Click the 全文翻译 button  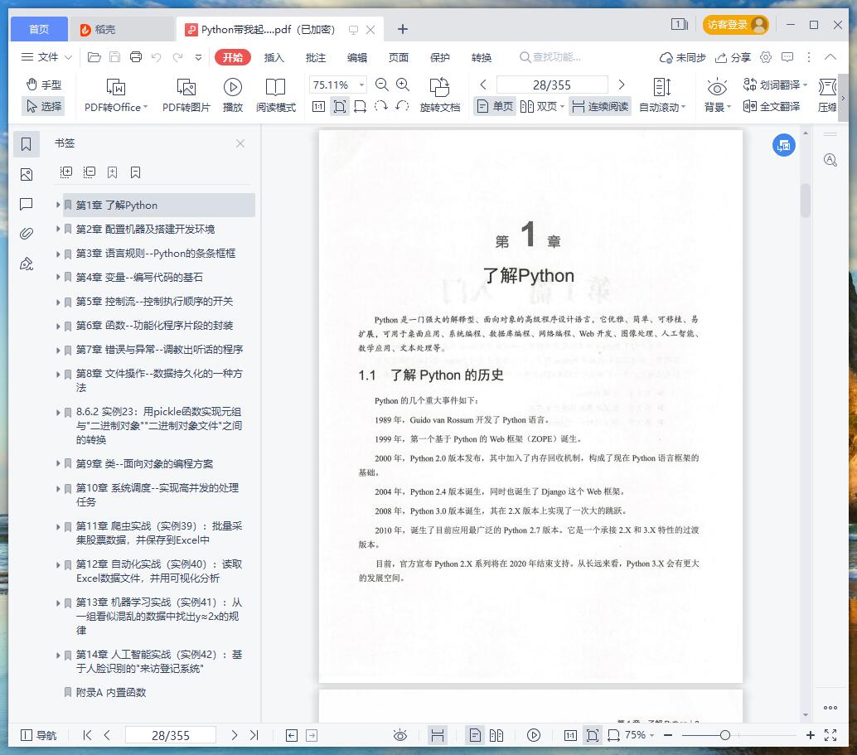coord(772,106)
